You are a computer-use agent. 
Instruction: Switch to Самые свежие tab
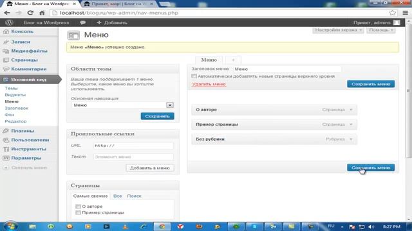click(90, 196)
